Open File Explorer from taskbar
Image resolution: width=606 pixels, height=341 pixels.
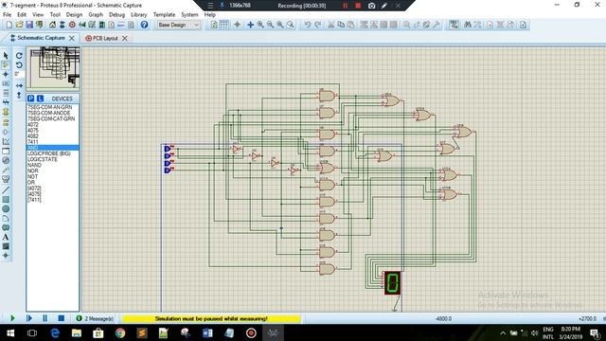tap(77, 332)
